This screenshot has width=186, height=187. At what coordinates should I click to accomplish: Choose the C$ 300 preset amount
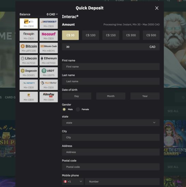pos(131,35)
